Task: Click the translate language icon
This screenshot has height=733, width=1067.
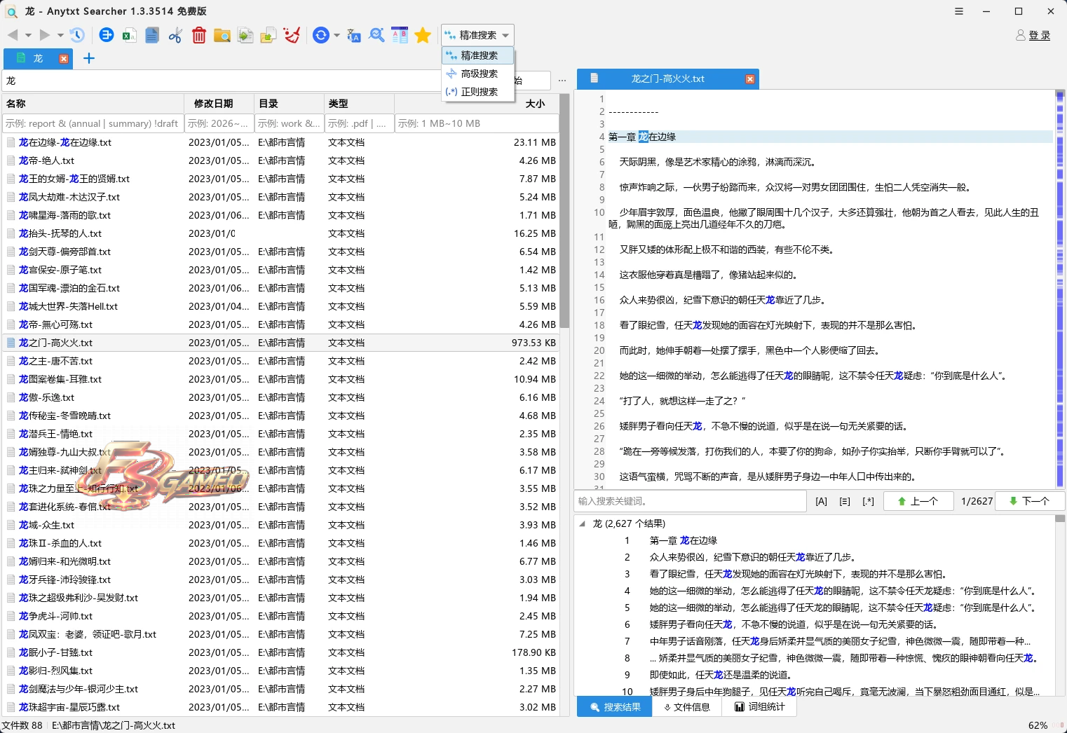Action: click(x=354, y=35)
